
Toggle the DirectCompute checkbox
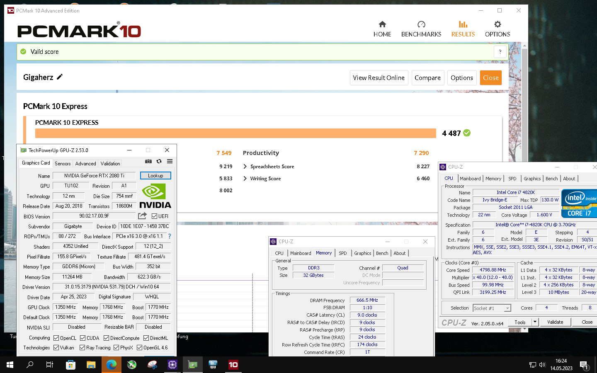click(106, 338)
